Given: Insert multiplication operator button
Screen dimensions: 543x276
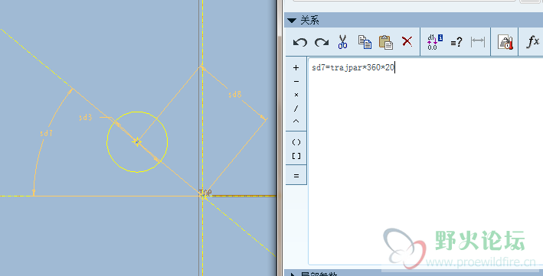Looking at the screenshot, I should (x=296, y=95).
